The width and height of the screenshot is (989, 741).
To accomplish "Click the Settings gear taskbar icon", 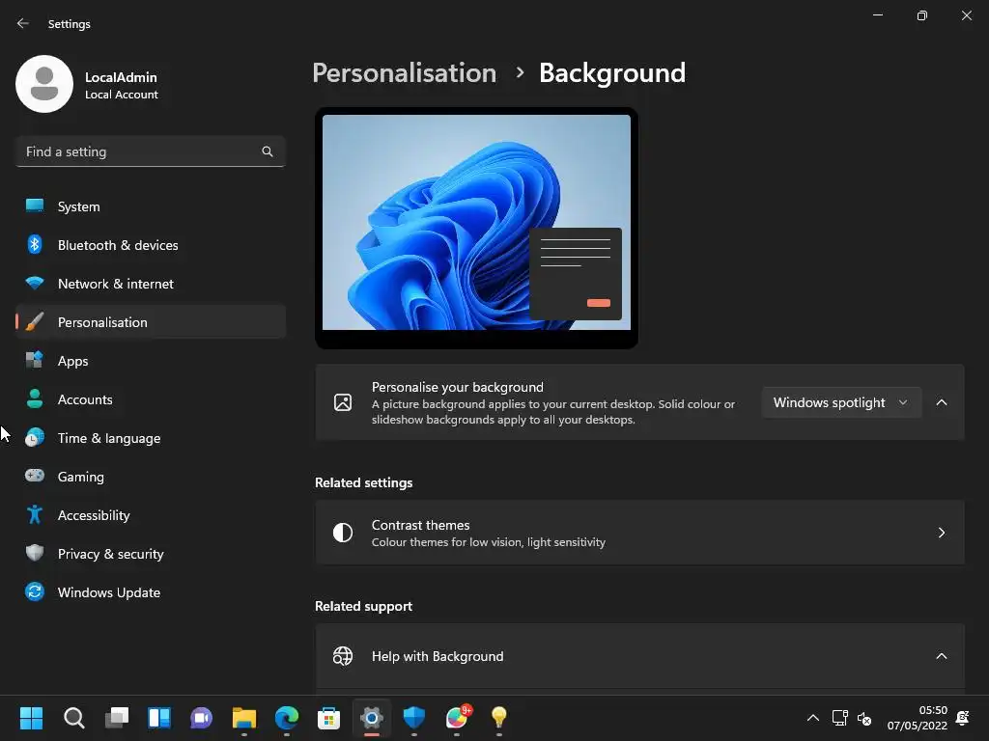I will pos(372,718).
